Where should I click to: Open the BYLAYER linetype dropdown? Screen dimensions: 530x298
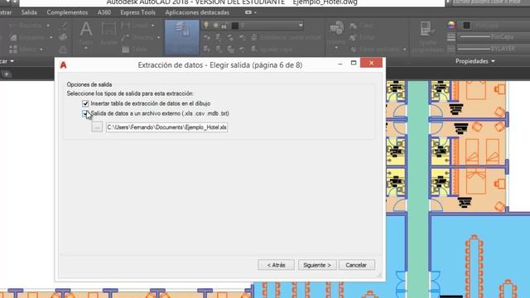(x=494, y=49)
